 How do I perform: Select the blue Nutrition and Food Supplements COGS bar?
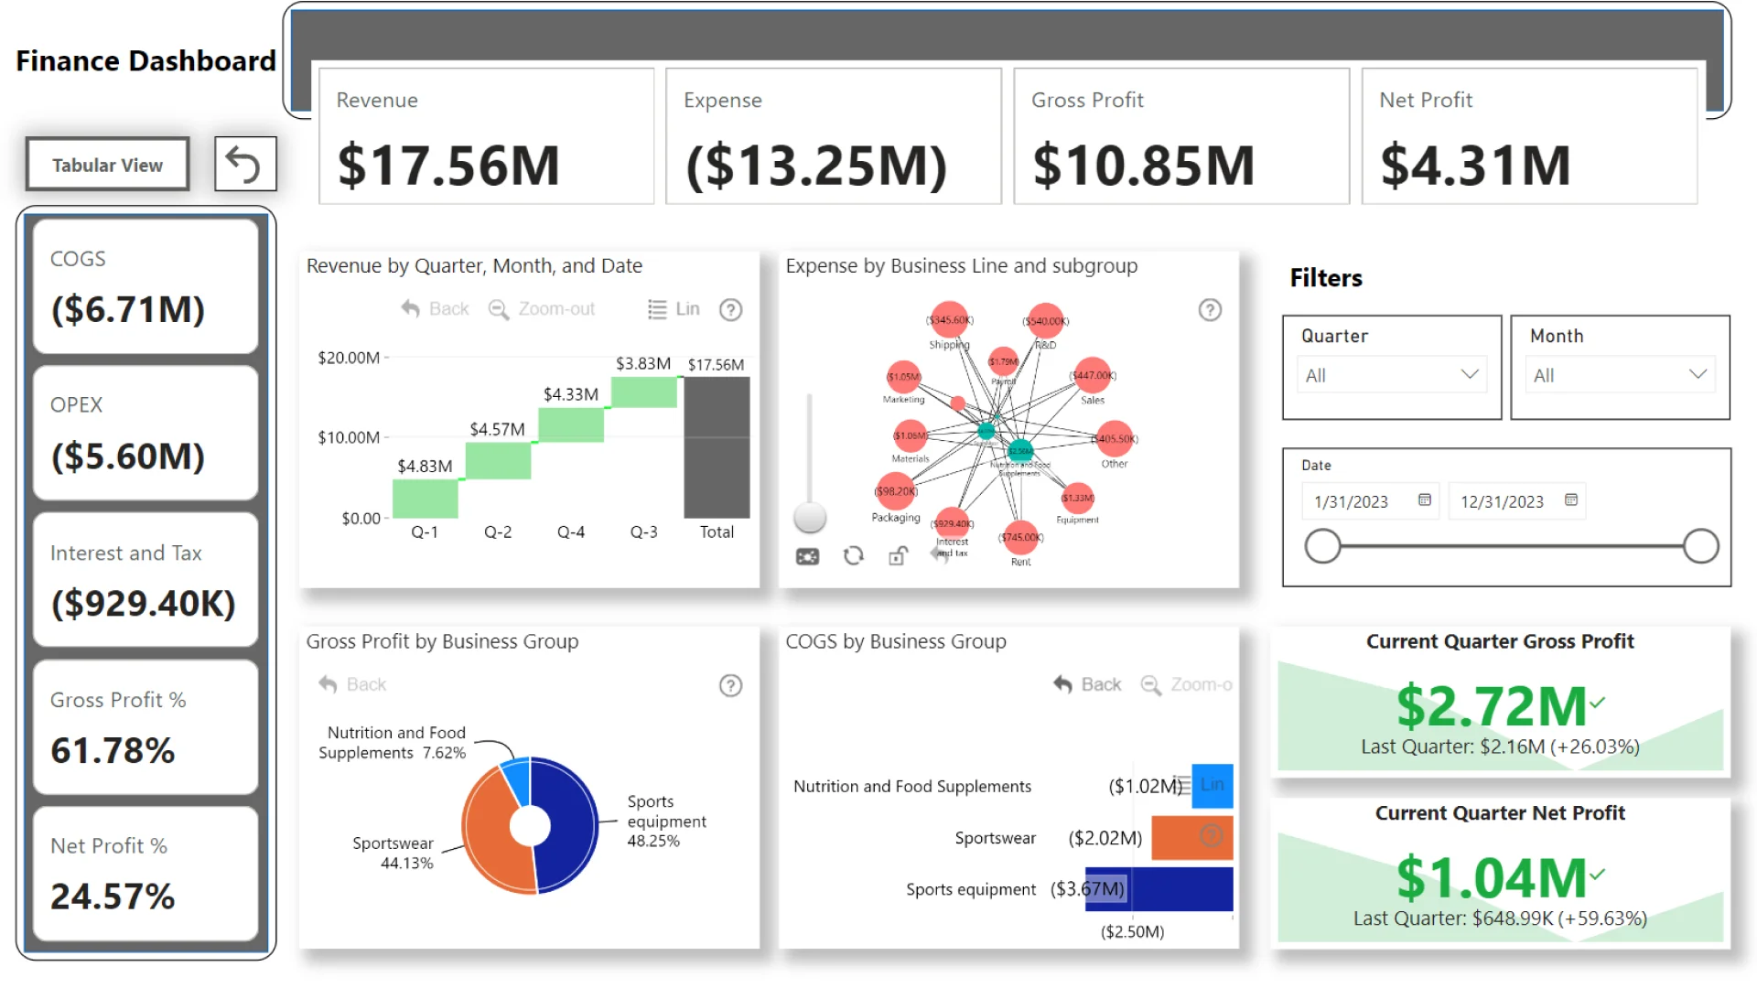pos(1213,786)
